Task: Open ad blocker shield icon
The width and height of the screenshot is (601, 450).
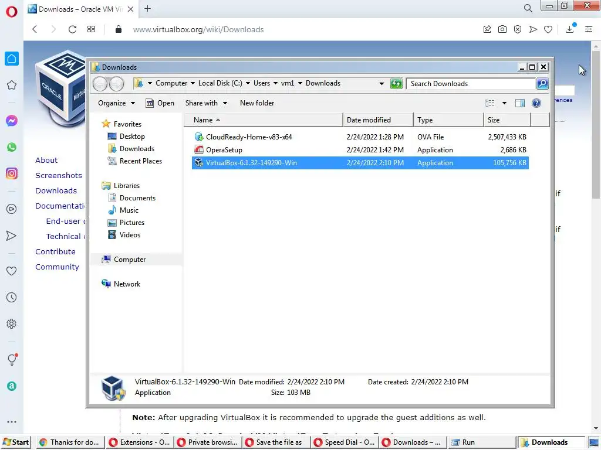Action: coord(518,29)
